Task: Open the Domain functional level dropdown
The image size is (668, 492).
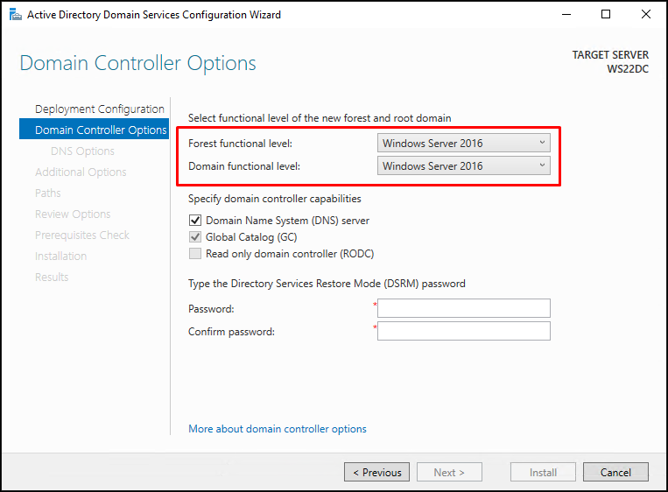Action: coord(463,165)
